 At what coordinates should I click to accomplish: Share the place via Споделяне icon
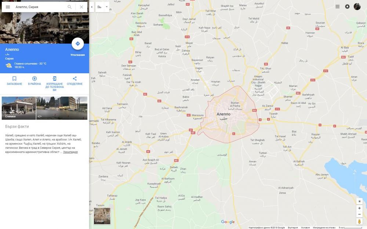[75, 79]
